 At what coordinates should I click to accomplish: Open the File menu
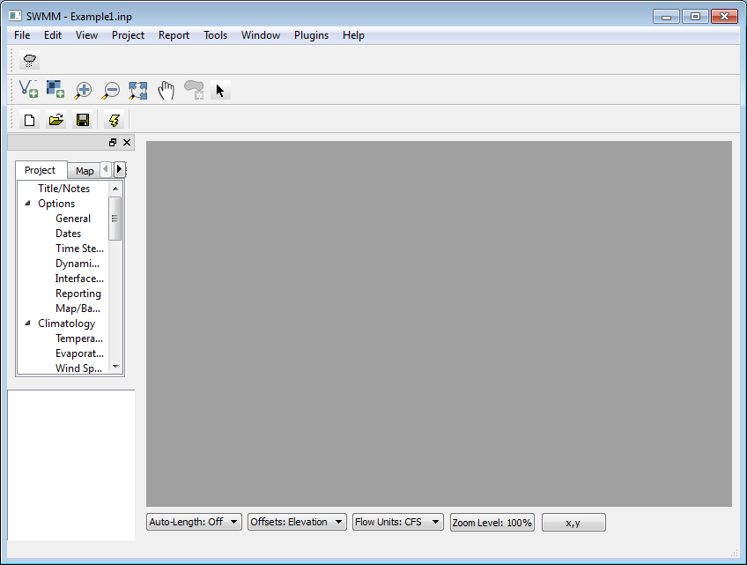(22, 35)
